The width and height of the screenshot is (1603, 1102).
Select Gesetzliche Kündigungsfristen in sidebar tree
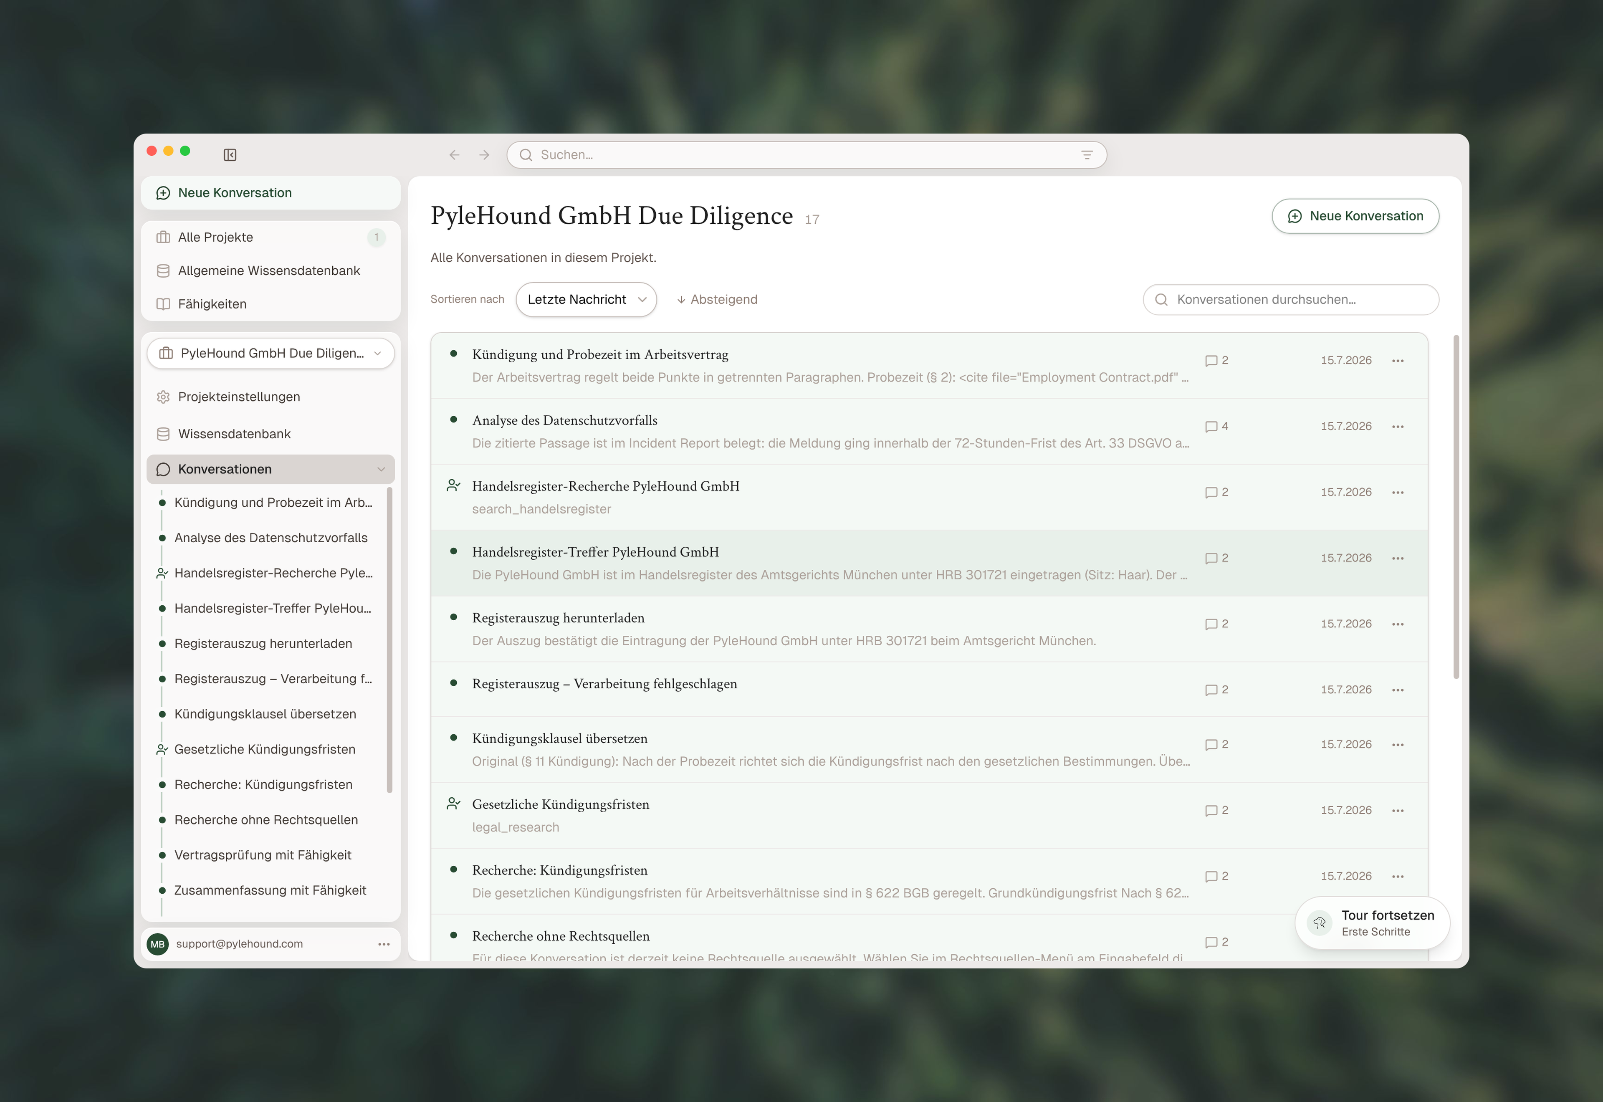(264, 749)
